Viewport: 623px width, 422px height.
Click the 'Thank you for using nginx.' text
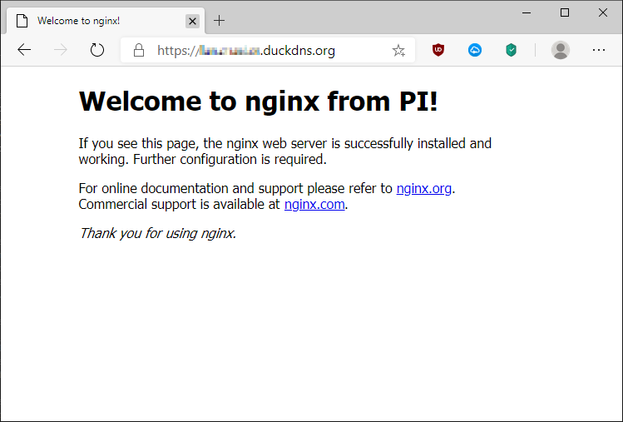click(x=158, y=233)
